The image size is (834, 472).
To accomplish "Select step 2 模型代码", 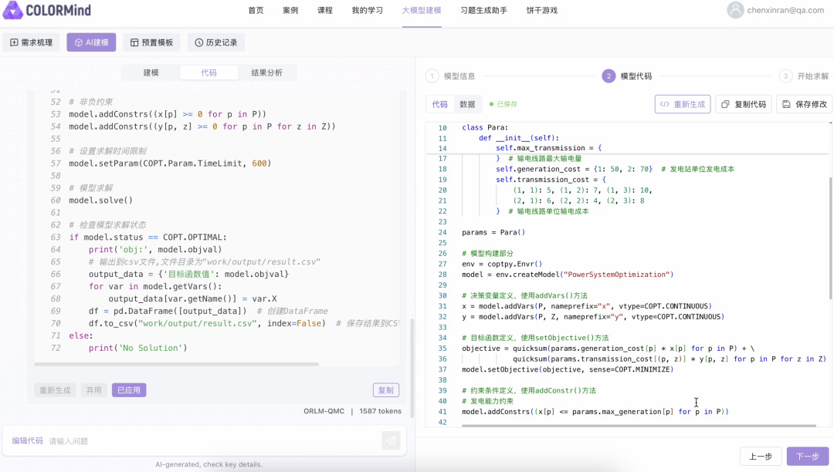I will pyautogui.click(x=627, y=76).
